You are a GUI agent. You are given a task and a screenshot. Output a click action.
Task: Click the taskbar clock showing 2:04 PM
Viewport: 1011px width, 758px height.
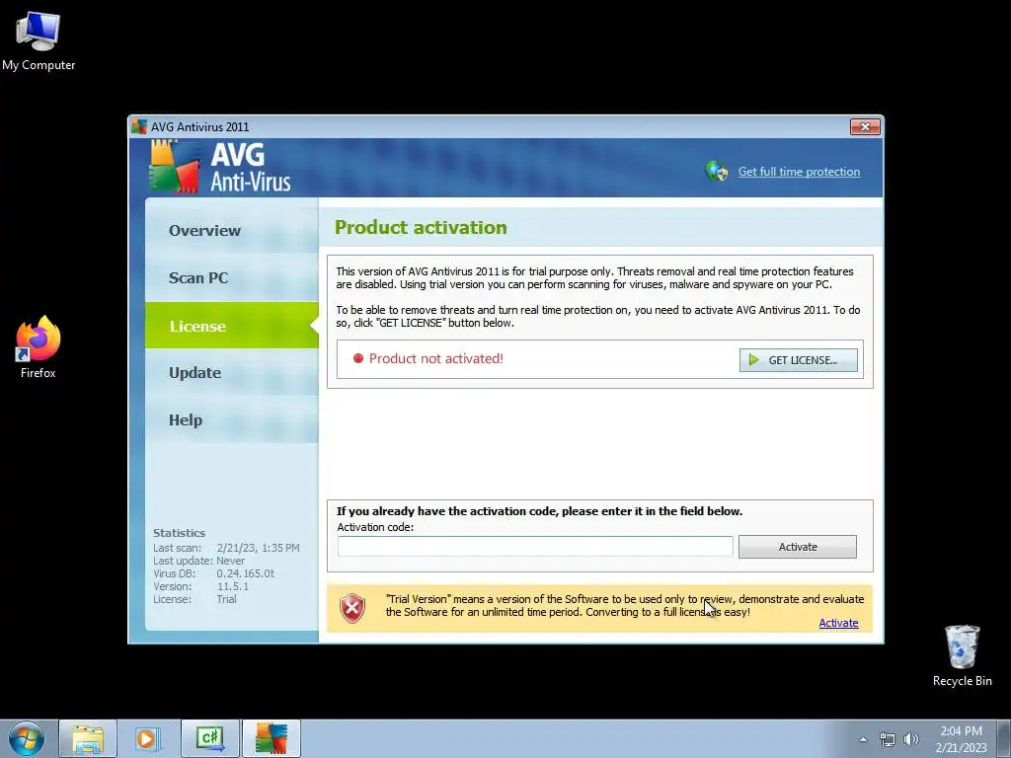click(961, 739)
